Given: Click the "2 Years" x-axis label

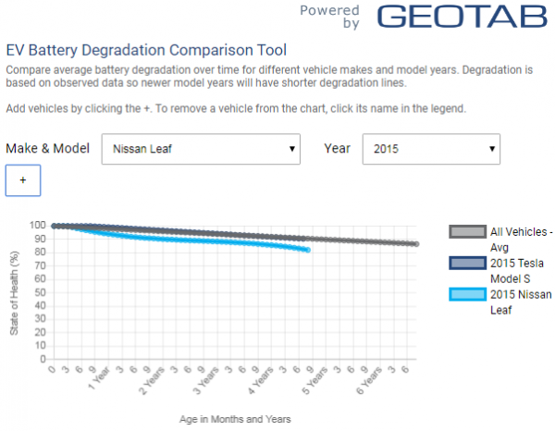Looking at the screenshot, I should coord(152,381).
